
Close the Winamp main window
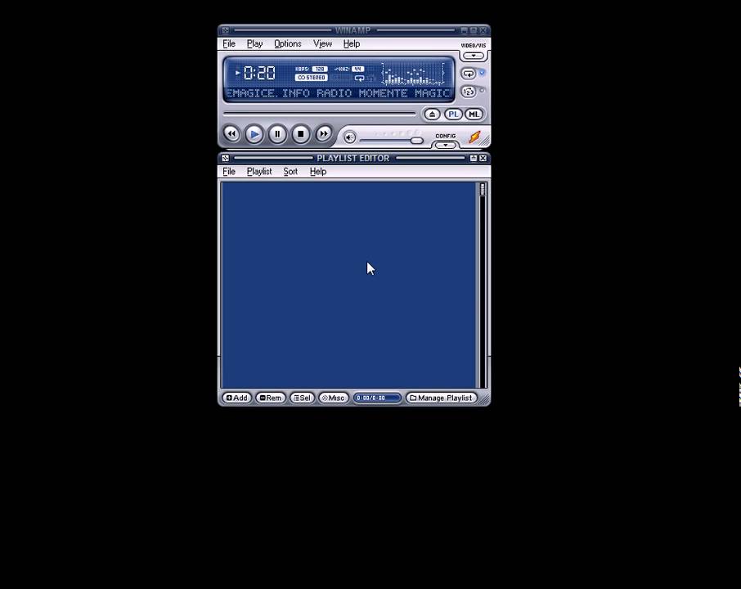click(483, 30)
